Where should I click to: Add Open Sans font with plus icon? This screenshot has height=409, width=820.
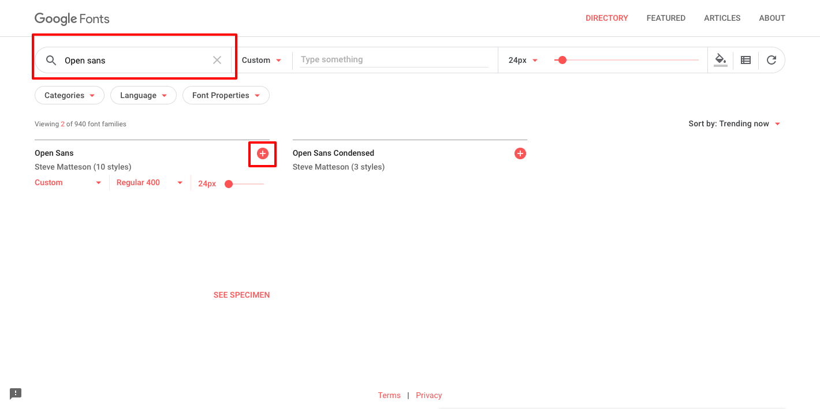click(263, 153)
